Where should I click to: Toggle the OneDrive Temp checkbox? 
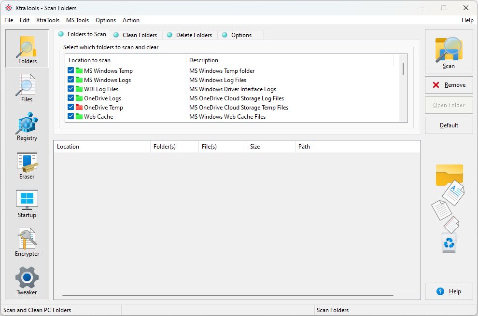click(71, 108)
